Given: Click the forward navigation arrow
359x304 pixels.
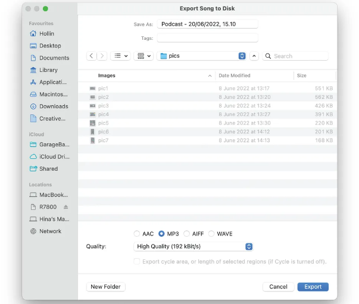Looking at the screenshot, I should (102, 56).
